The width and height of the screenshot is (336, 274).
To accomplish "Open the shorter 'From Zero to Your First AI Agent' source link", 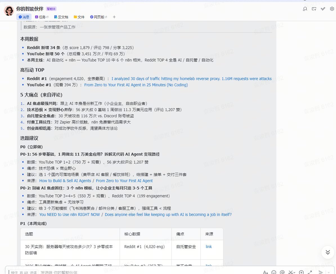I will pos(124,181).
